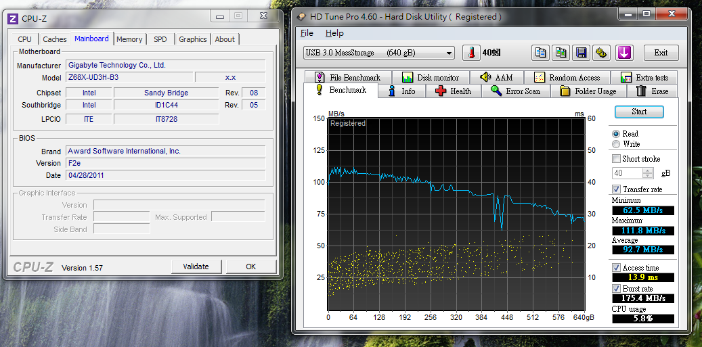The image size is (702, 347).
Task: Open the USB 3.0 MassStorage drive dropdown
Action: 379,53
